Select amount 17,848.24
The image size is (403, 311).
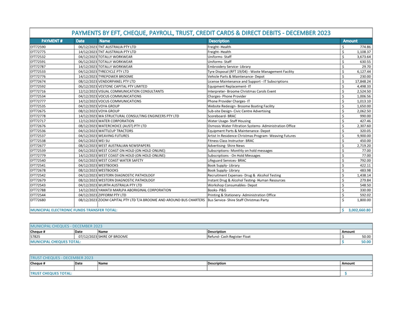click(x=363, y=81)
